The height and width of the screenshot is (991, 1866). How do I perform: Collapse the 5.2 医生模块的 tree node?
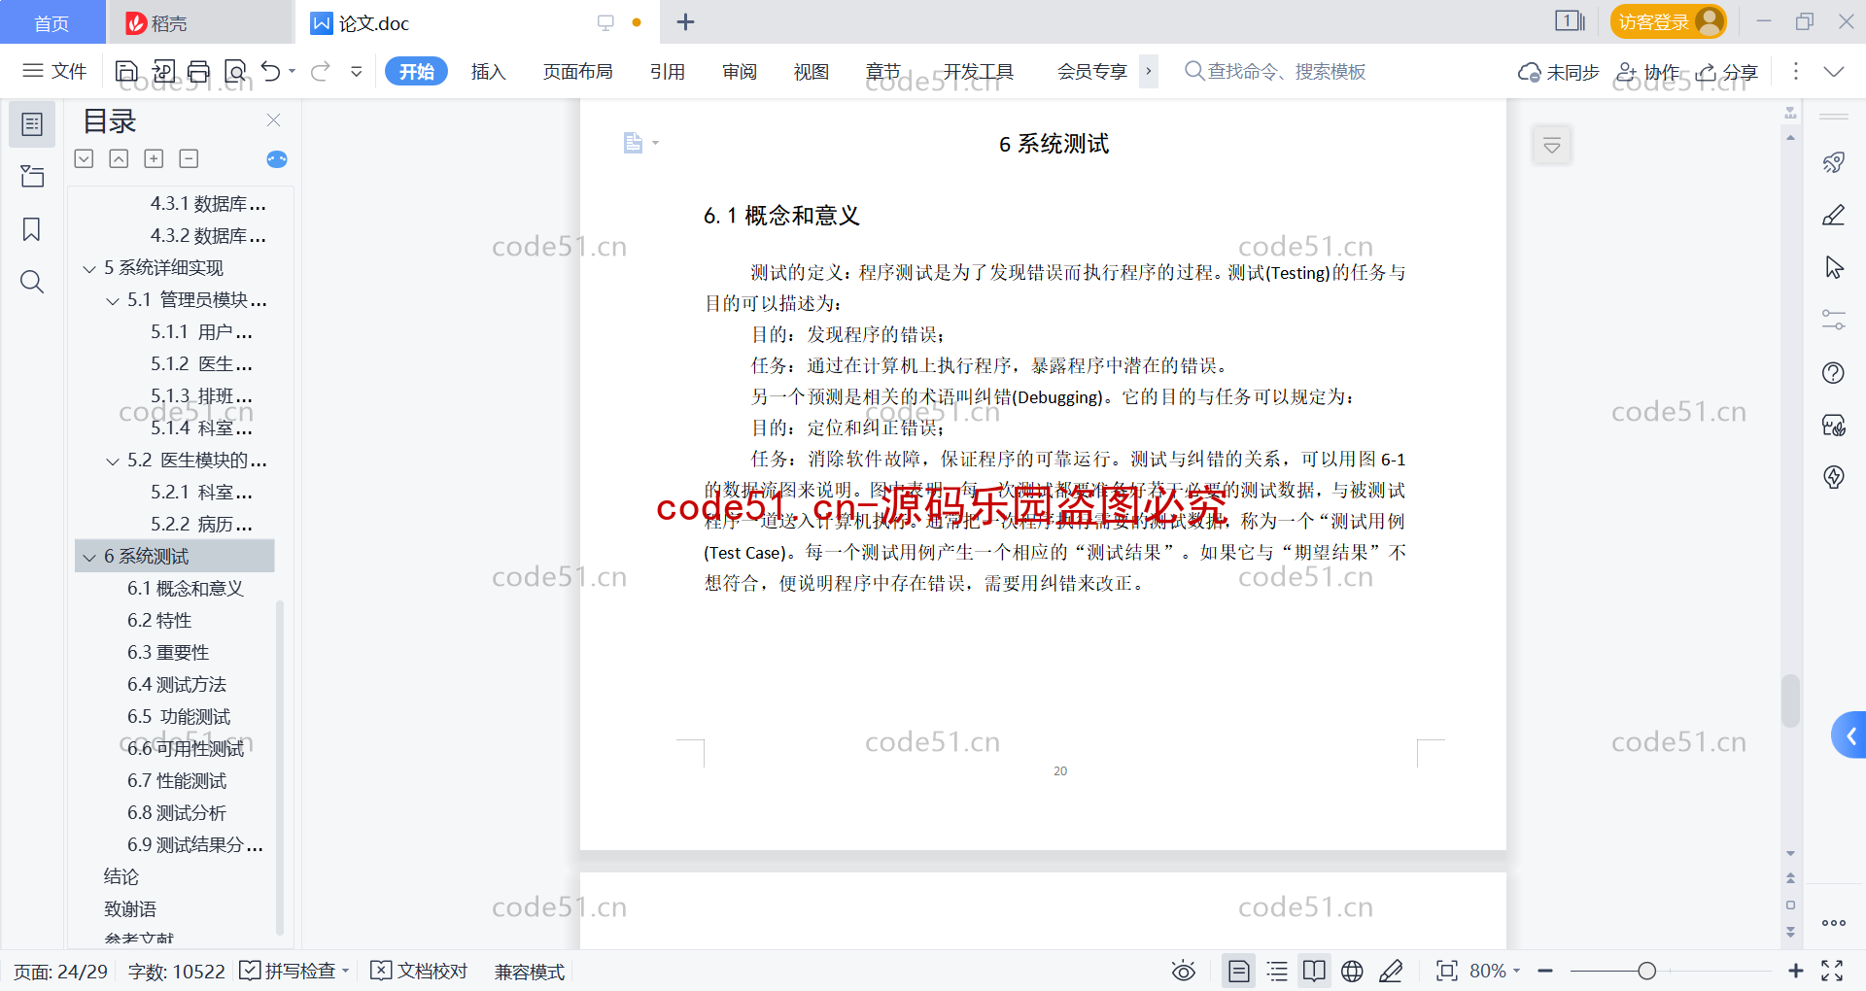(113, 461)
